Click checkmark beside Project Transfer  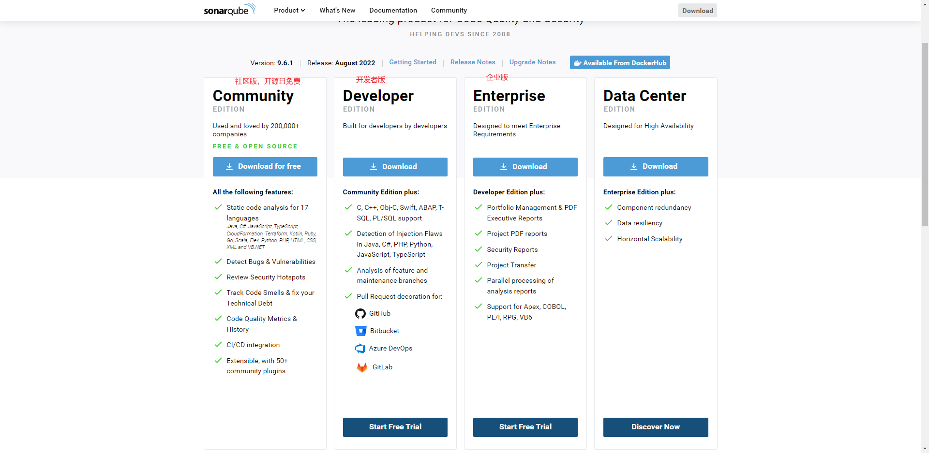(x=479, y=264)
